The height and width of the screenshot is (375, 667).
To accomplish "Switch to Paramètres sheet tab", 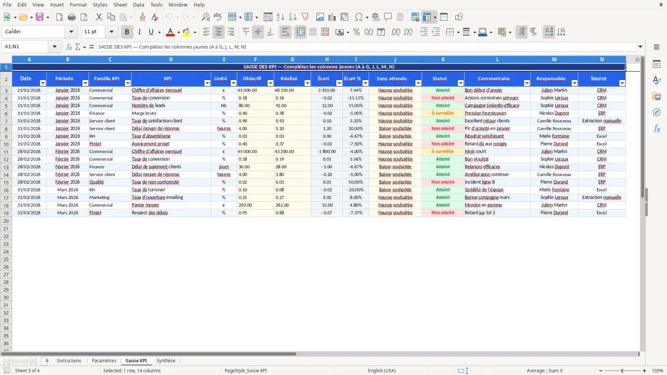I will [104, 361].
